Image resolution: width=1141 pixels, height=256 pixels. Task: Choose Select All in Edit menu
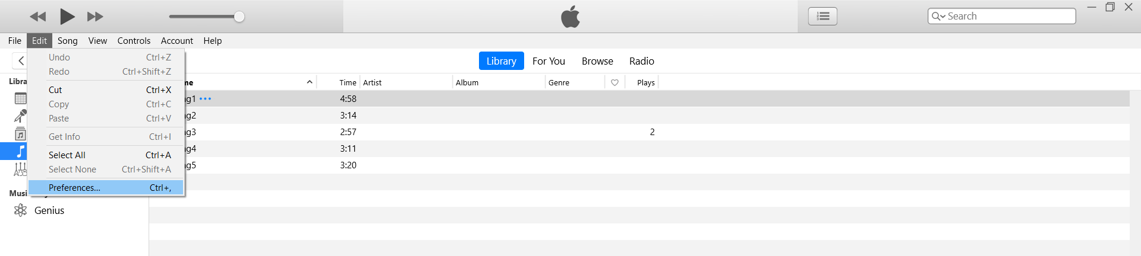click(x=67, y=155)
